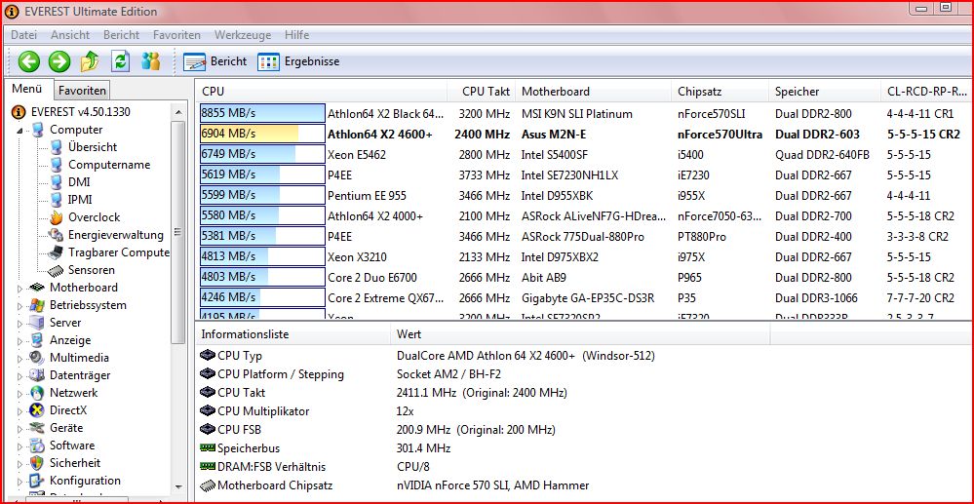Click the Motherboard icon in tree

click(37, 288)
